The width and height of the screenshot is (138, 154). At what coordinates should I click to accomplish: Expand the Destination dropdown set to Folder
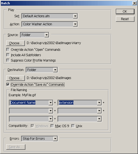pyautogui.click(x=42, y=70)
